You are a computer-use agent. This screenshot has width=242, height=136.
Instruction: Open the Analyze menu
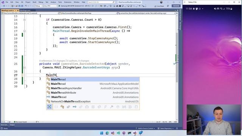coord(53,2)
